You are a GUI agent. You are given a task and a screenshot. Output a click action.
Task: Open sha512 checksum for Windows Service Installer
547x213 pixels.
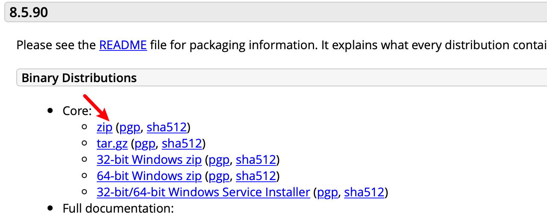point(364,192)
